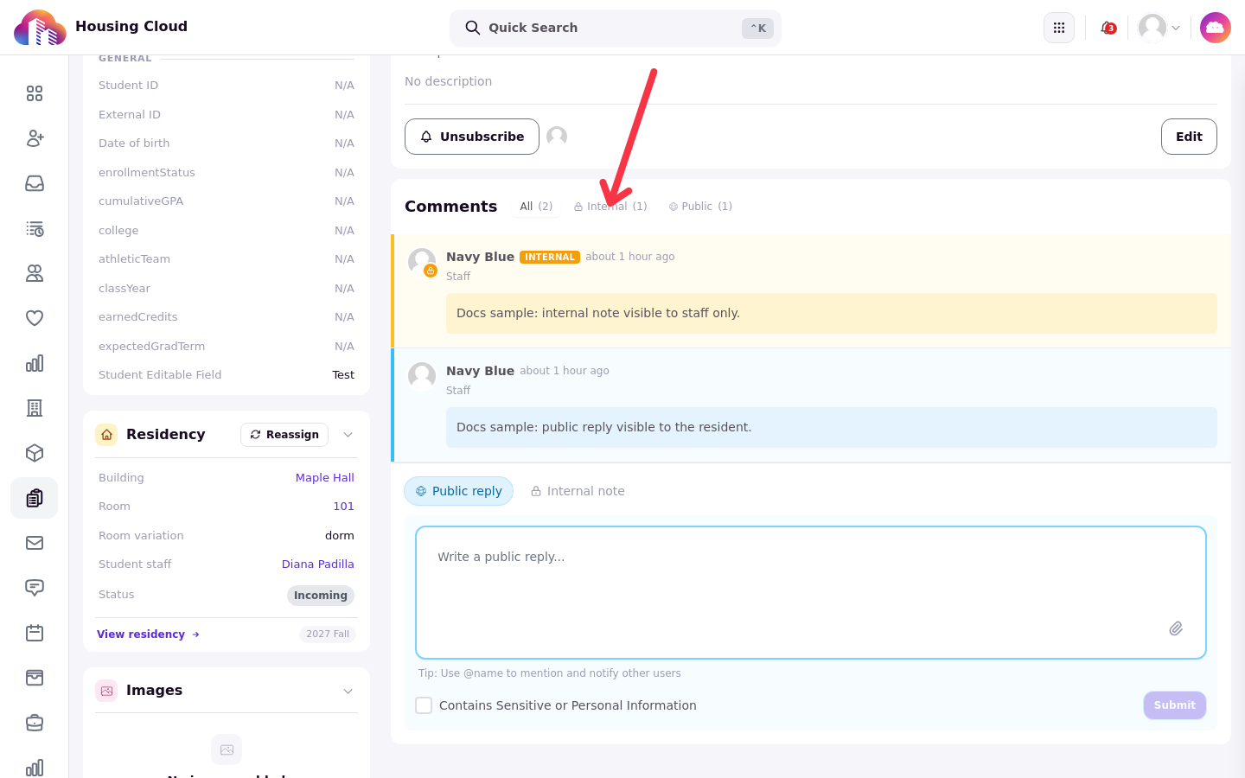Open the bar chart sidebar icon
1245x778 pixels.
pos(35,363)
